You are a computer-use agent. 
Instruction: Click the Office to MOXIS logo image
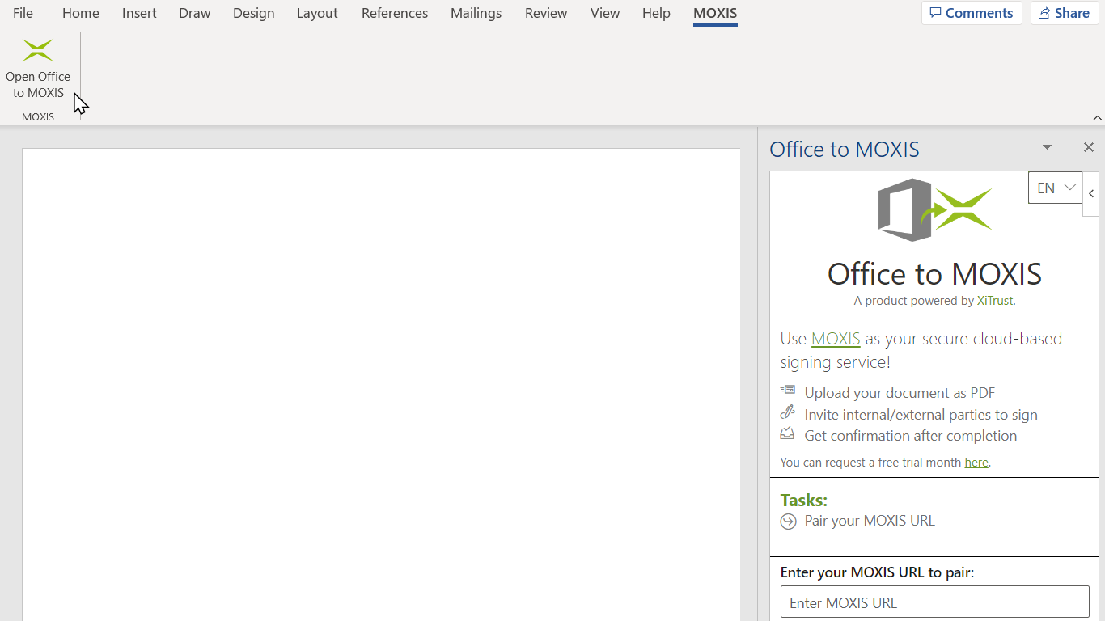[934, 209]
